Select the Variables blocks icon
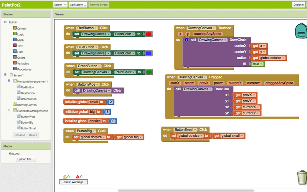307x192 pixels. click(x=15, y=63)
